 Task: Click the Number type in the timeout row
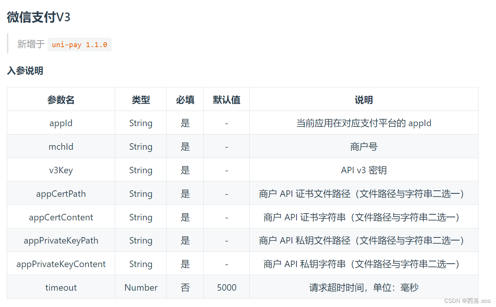(x=141, y=288)
